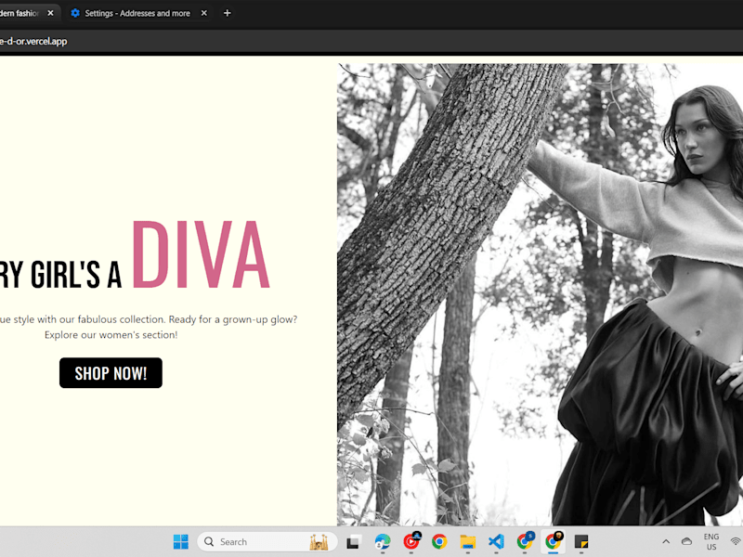The width and height of the screenshot is (743, 557).
Task: Open the first Chrome taskbar icon
Action: point(439,541)
